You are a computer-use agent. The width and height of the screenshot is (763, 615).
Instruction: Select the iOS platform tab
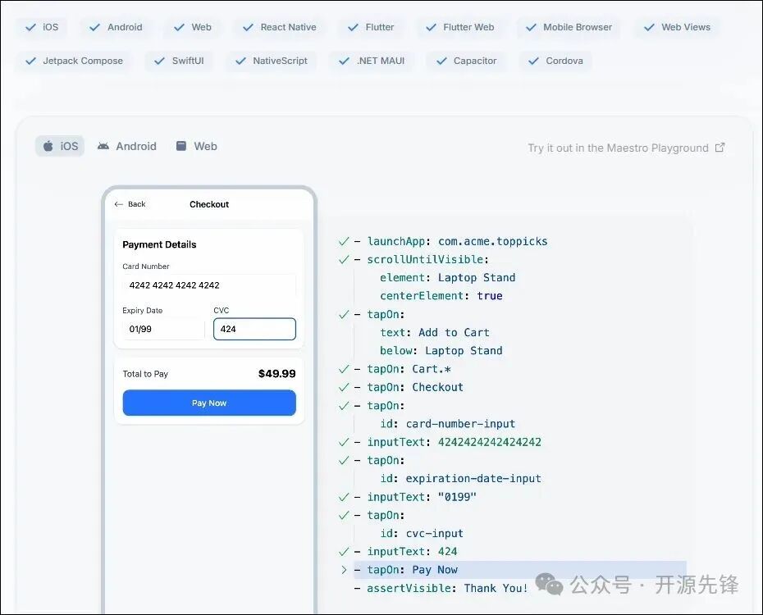click(60, 146)
